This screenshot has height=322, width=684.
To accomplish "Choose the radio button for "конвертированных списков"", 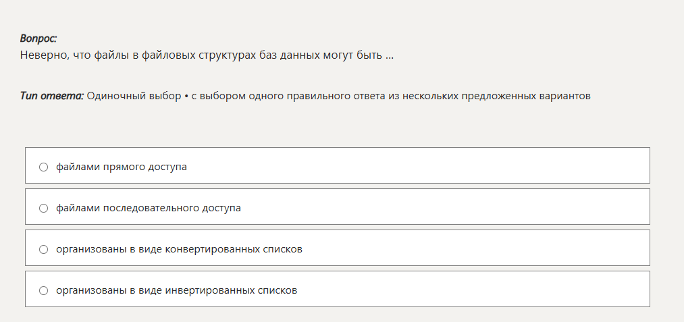I will [x=44, y=249].
